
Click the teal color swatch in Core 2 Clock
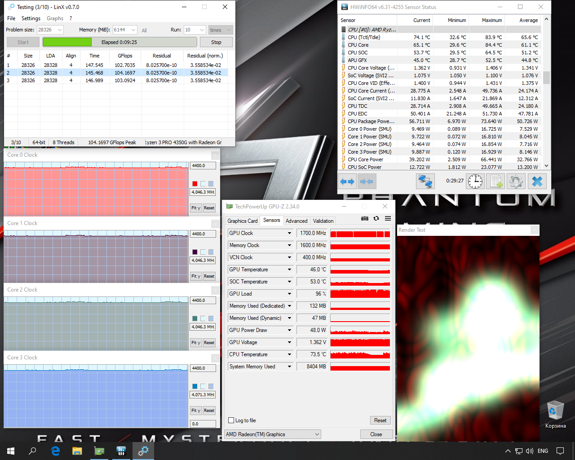[195, 318]
